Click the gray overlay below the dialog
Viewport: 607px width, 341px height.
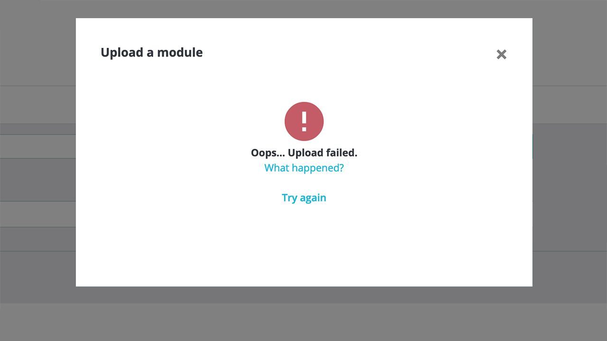pos(303,314)
